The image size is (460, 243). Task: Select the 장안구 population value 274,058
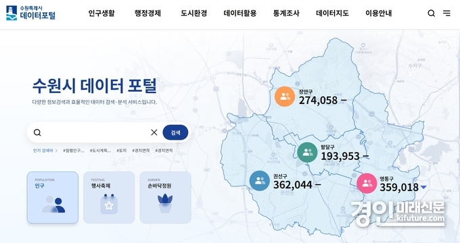coord(319,101)
